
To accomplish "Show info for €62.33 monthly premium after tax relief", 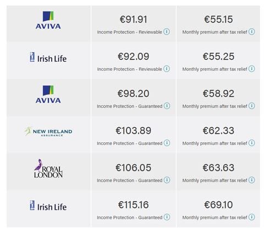I will click(x=252, y=143).
